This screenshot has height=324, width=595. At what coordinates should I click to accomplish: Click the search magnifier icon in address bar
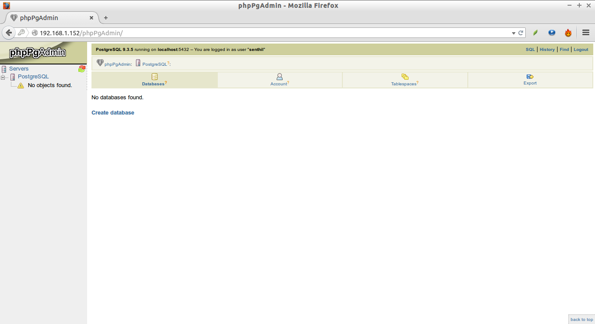[21, 33]
